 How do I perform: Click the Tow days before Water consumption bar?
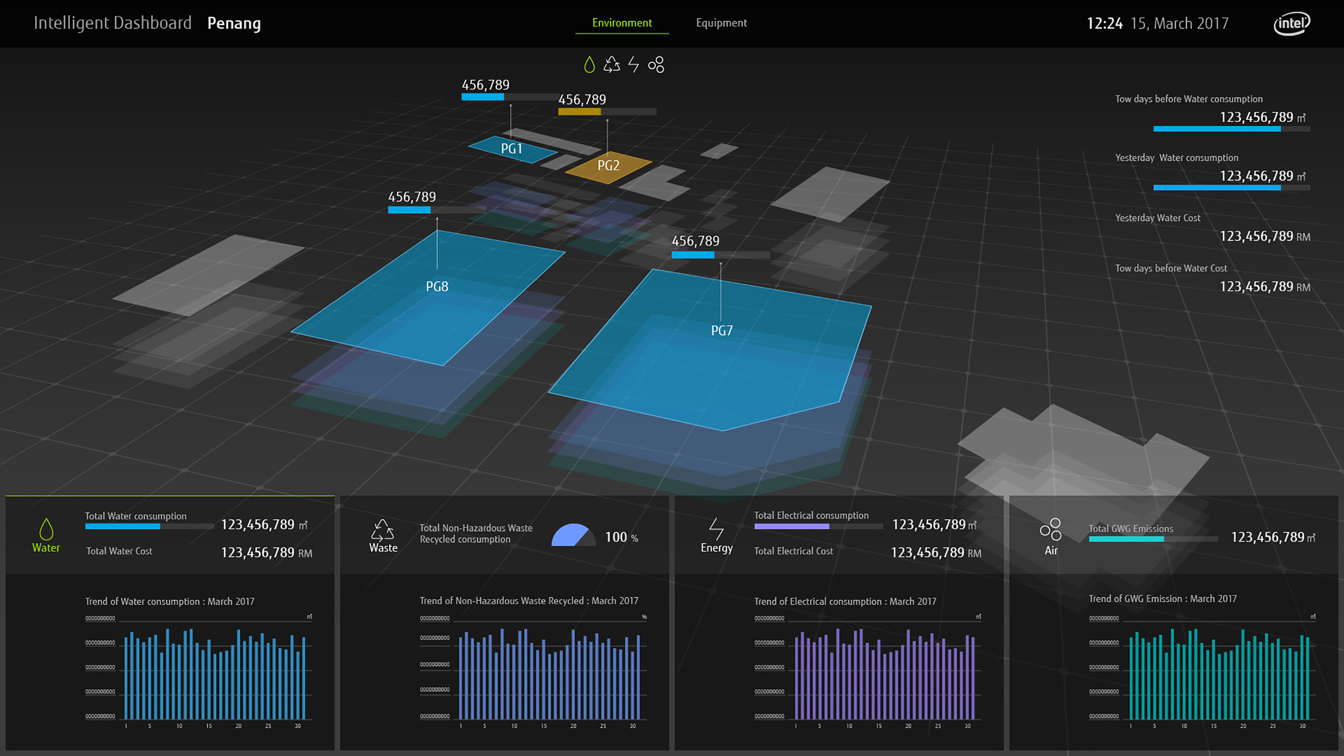coord(1231,129)
